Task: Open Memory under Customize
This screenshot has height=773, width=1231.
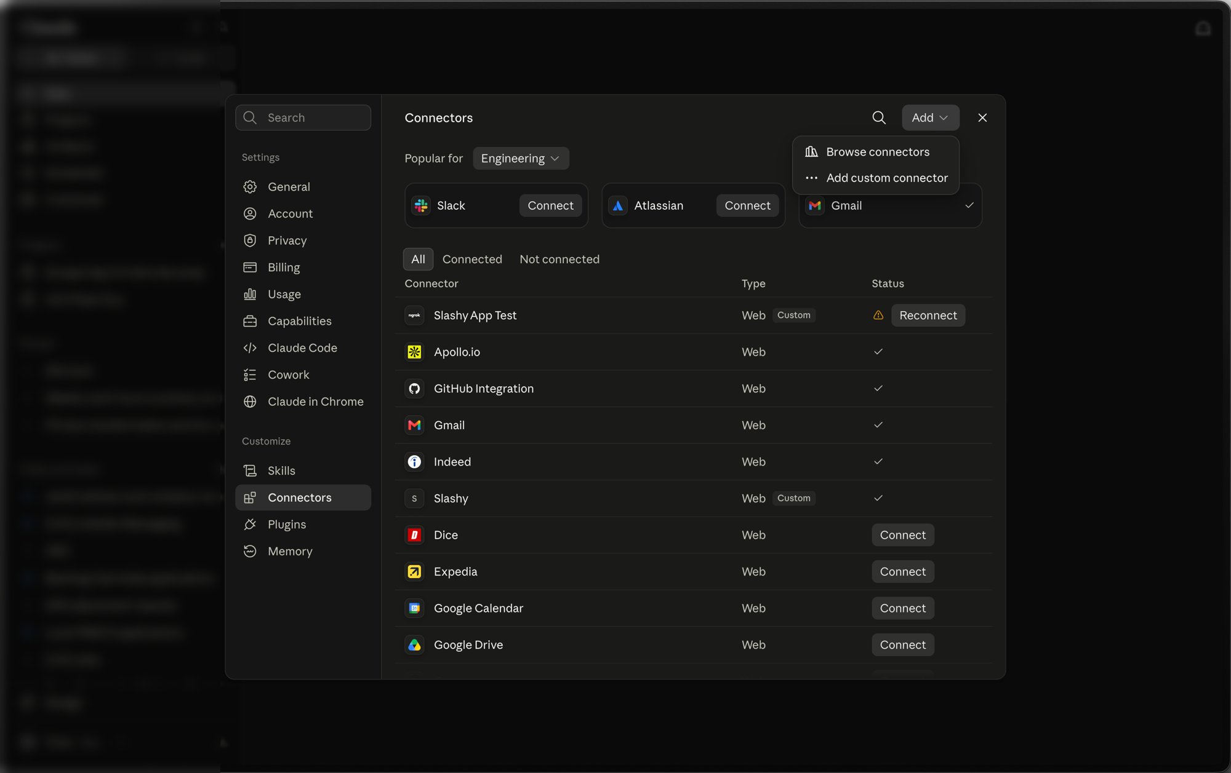Action: 303,551
